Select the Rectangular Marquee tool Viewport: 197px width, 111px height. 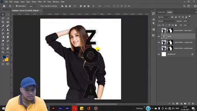pos(8,14)
